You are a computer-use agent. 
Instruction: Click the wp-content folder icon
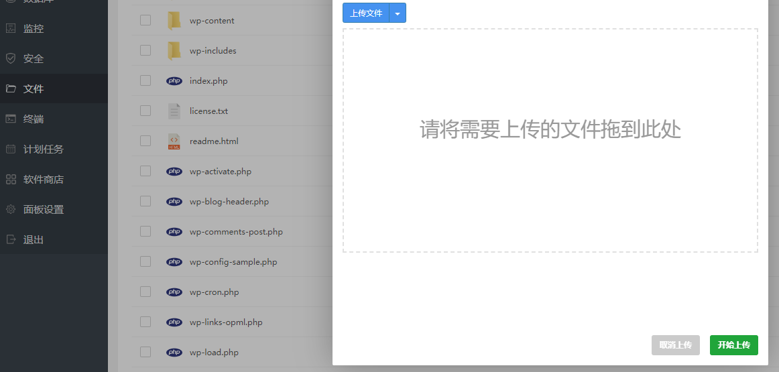174,21
